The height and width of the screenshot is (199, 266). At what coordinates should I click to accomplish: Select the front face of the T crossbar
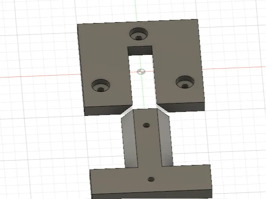[x=152, y=194]
